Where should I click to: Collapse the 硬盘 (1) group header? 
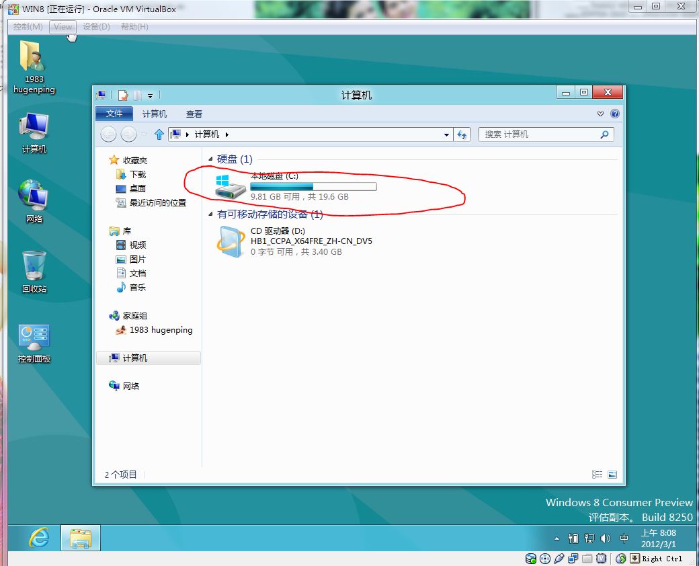(x=211, y=159)
